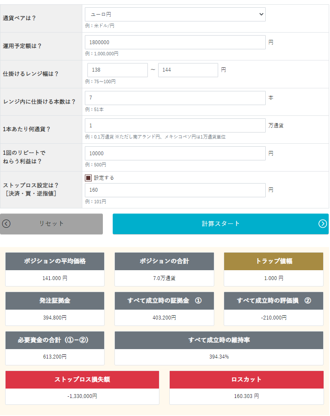The height and width of the screenshot is (416, 330).
Task: Click the profit target field containing 10000
Action: pyautogui.click(x=175, y=154)
